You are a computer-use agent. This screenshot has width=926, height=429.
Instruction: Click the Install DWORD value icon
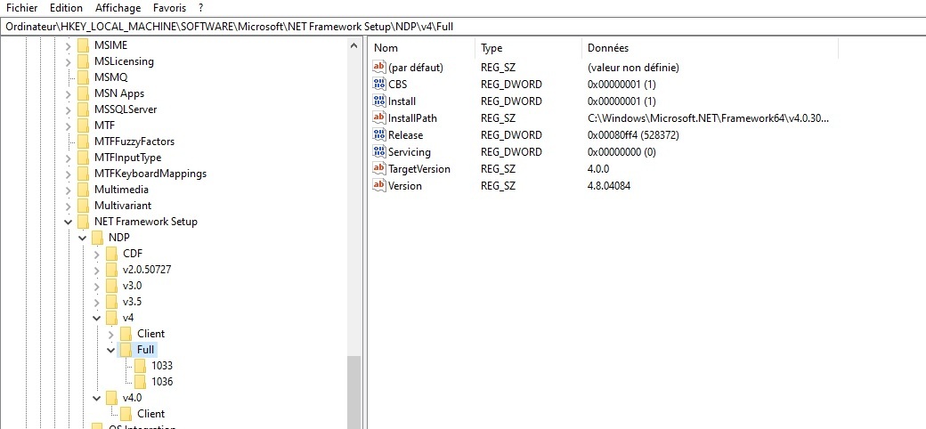click(379, 101)
